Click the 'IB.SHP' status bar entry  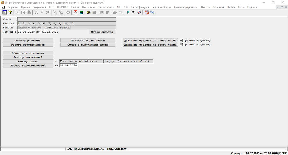[283, 153]
